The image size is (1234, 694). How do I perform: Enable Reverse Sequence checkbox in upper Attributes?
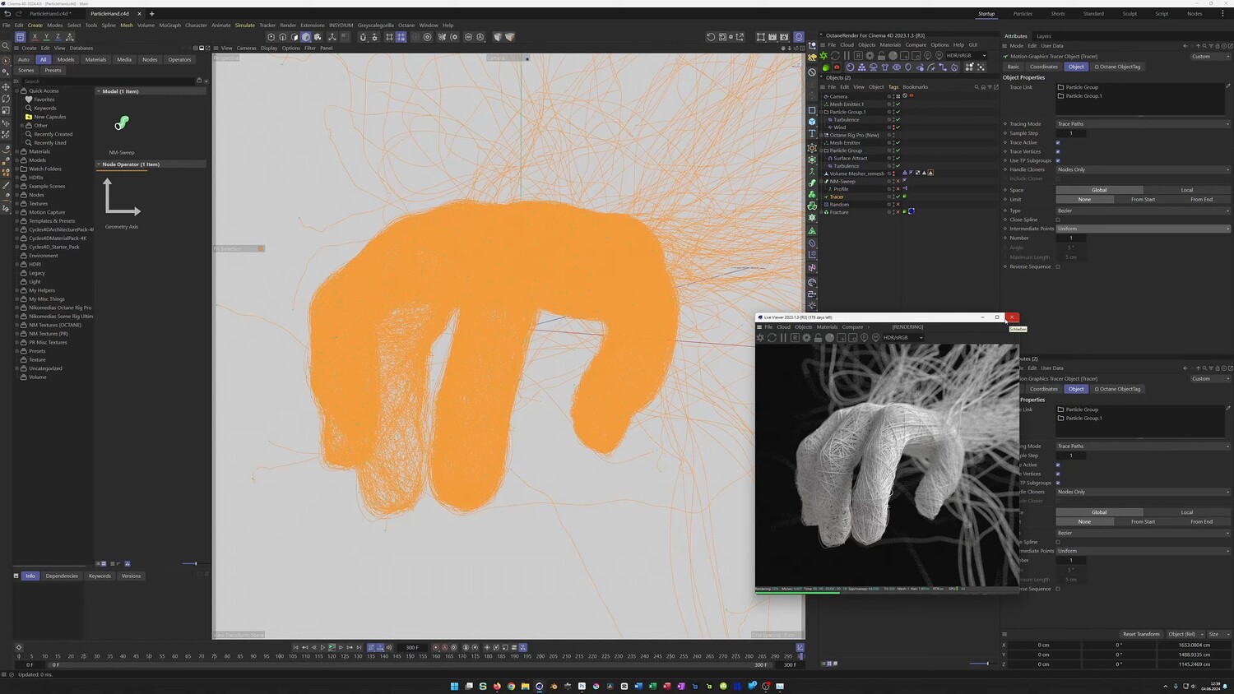1058,266
